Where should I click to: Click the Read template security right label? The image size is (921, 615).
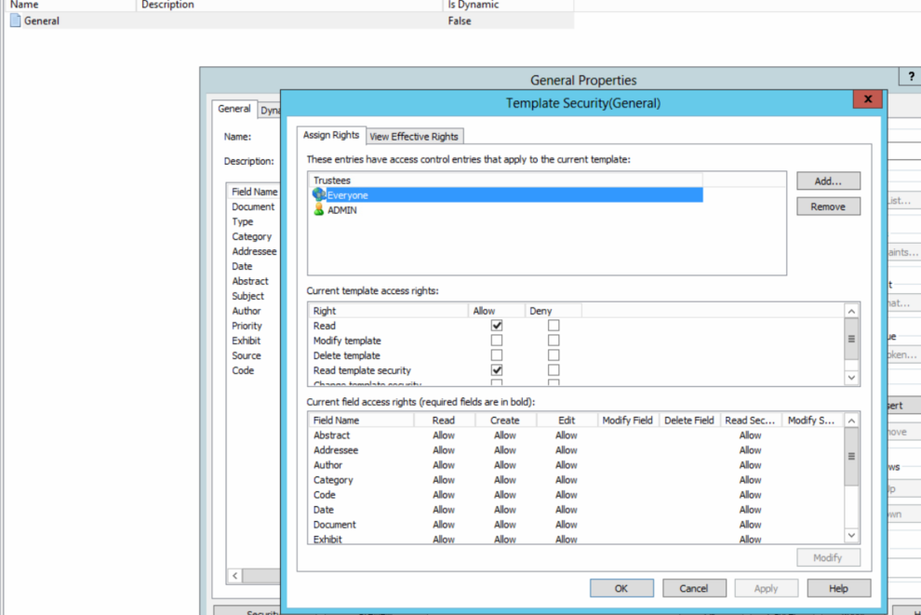(x=362, y=370)
